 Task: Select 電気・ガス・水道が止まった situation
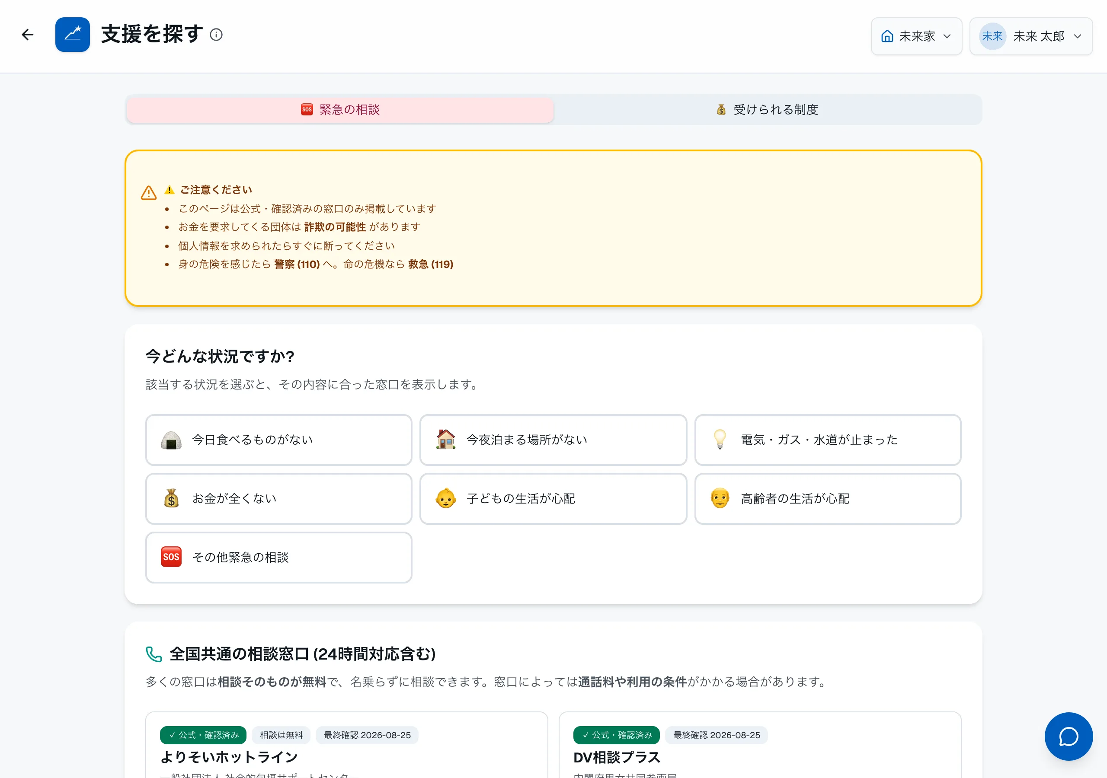[827, 440]
